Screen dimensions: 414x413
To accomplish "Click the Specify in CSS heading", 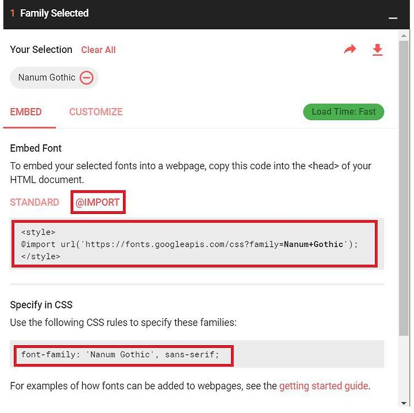I will [41, 305].
